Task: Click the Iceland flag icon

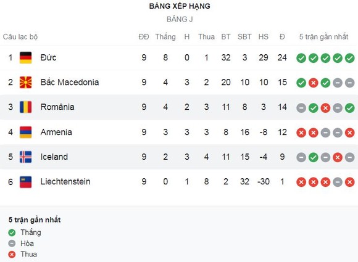Action: [x=25, y=157]
